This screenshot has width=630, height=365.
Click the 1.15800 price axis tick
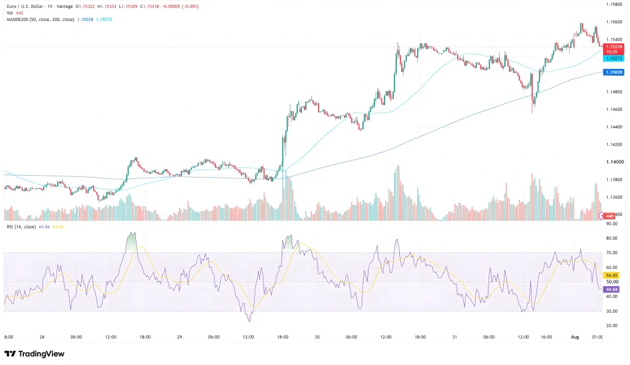pos(615,4)
